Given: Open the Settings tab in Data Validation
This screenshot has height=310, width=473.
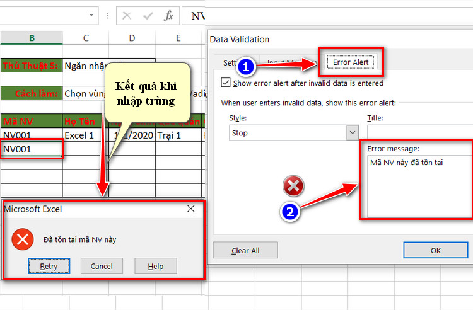Looking at the screenshot, I should tap(230, 62).
